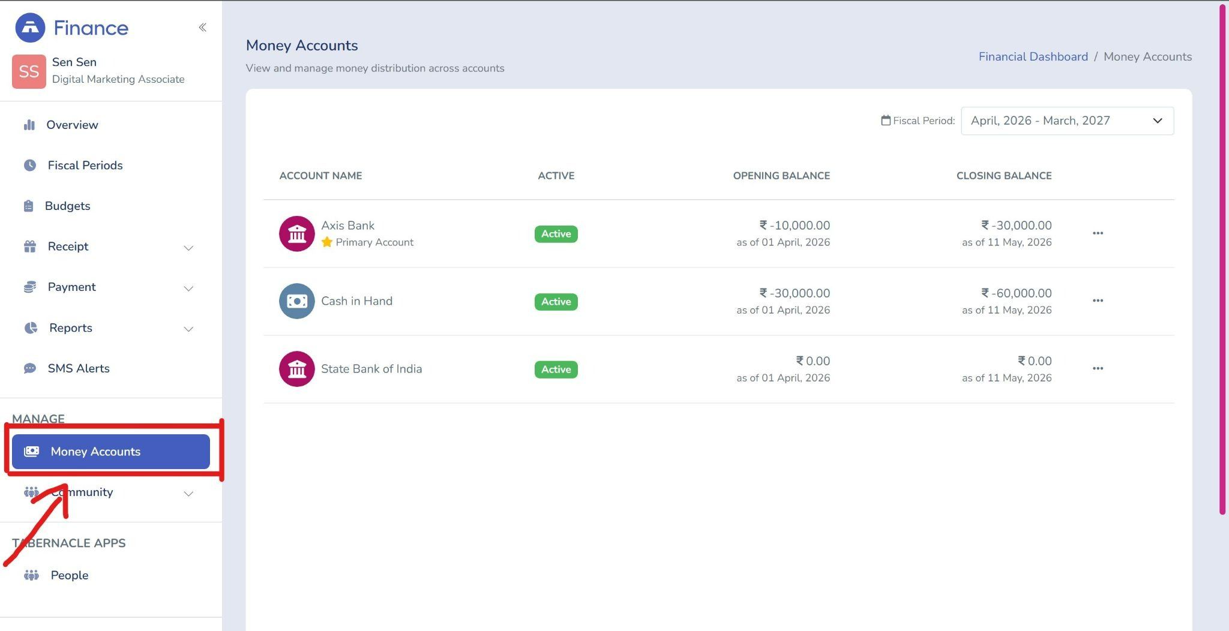Open more options for Axis Bank row
The image size is (1229, 631).
click(x=1098, y=233)
